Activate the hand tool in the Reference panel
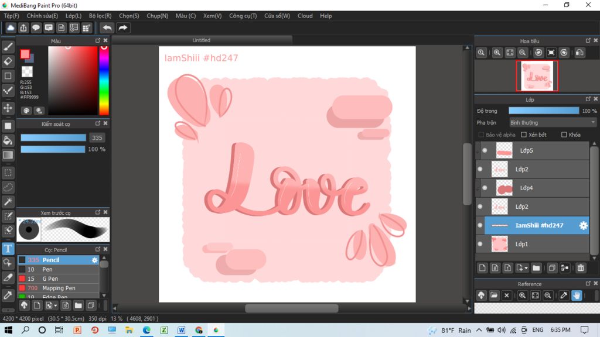 point(577,295)
